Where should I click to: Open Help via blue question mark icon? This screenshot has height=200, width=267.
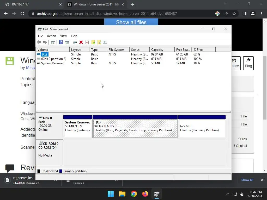(61, 42)
